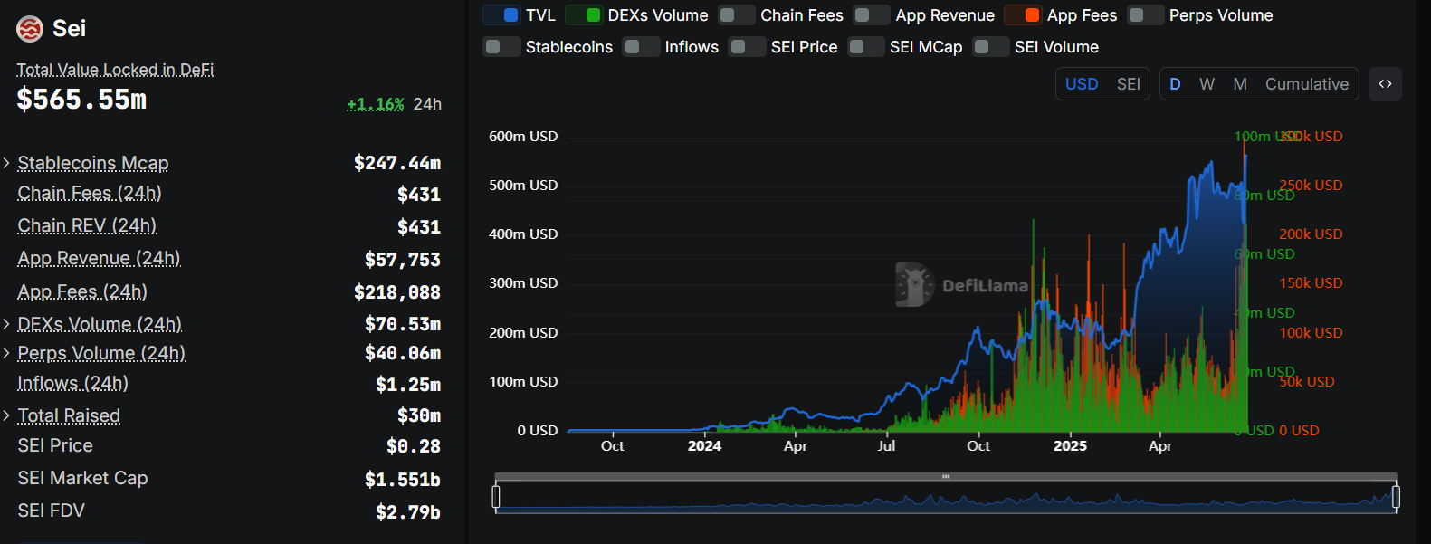Click the Chain Fees (24h) label
1431x544 pixels.
coord(90,194)
